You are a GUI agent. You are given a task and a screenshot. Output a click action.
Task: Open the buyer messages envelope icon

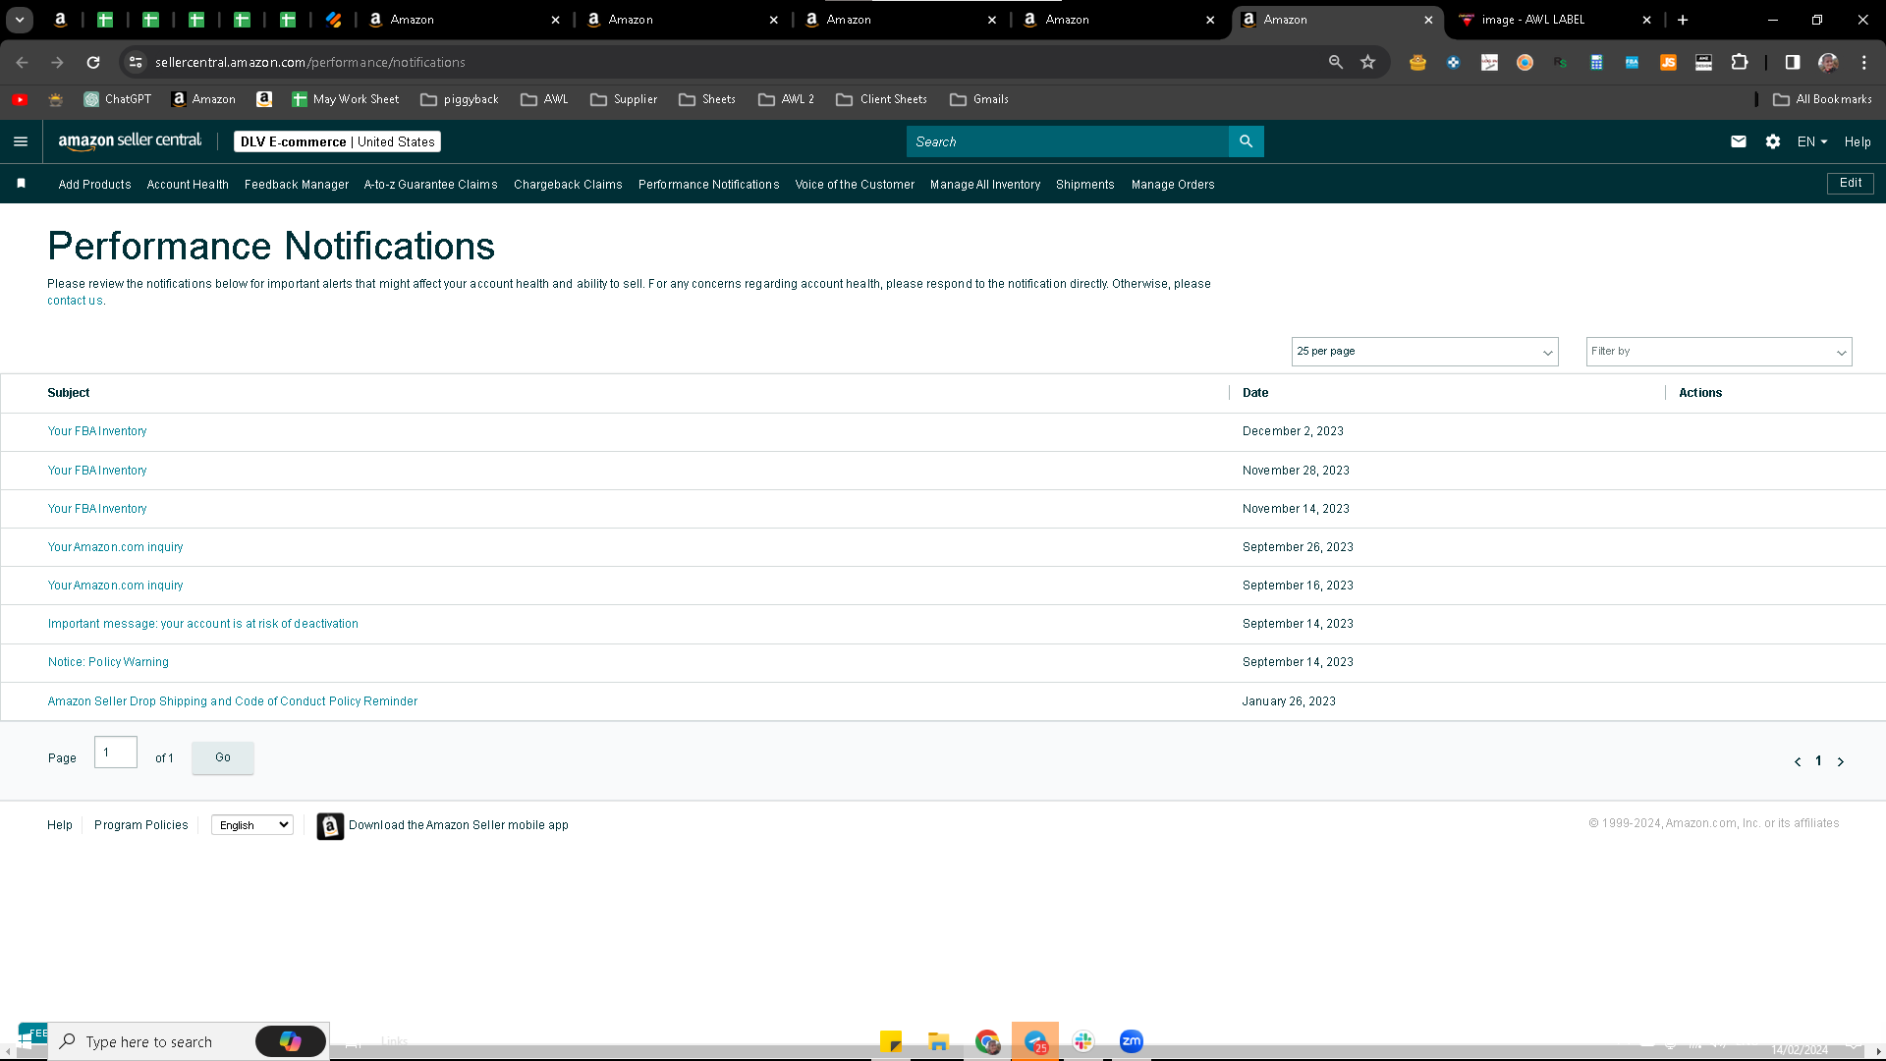[x=1738, y=141]
